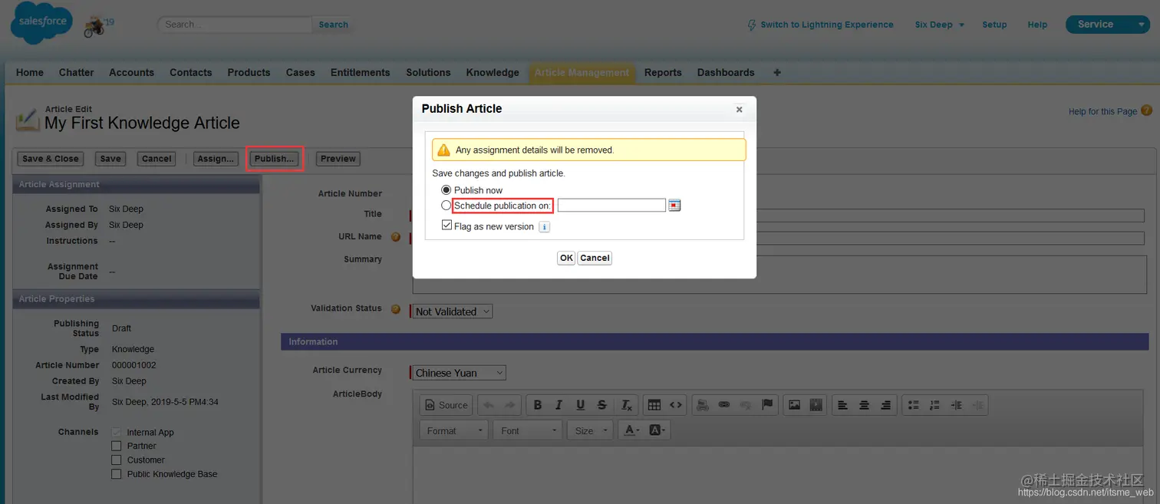Click the active indent icon after numbered list

pyautogui.click(x=956, y=405)
